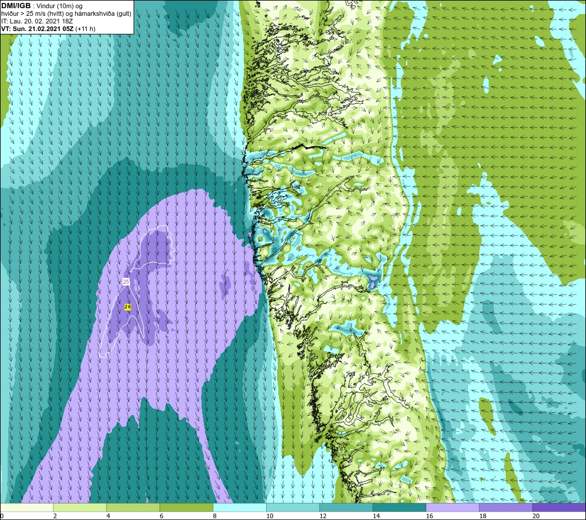Click the legend scale value 2

click(55, 516)
